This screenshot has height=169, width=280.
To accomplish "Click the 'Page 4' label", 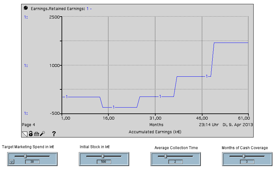I will 28,124.
